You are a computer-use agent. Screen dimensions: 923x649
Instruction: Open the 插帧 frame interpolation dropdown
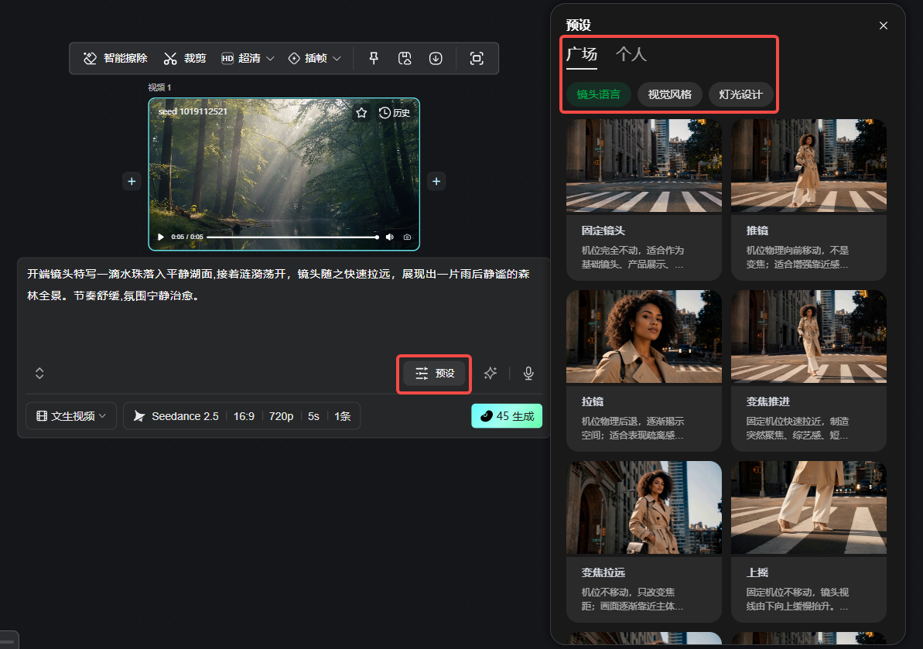[x=314, y=58]
